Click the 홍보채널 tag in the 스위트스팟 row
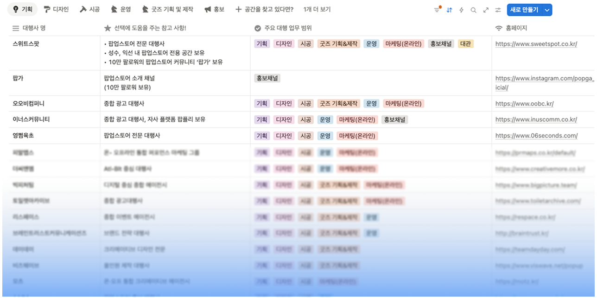This screenshot has width=597, height=298. (441, 44)
